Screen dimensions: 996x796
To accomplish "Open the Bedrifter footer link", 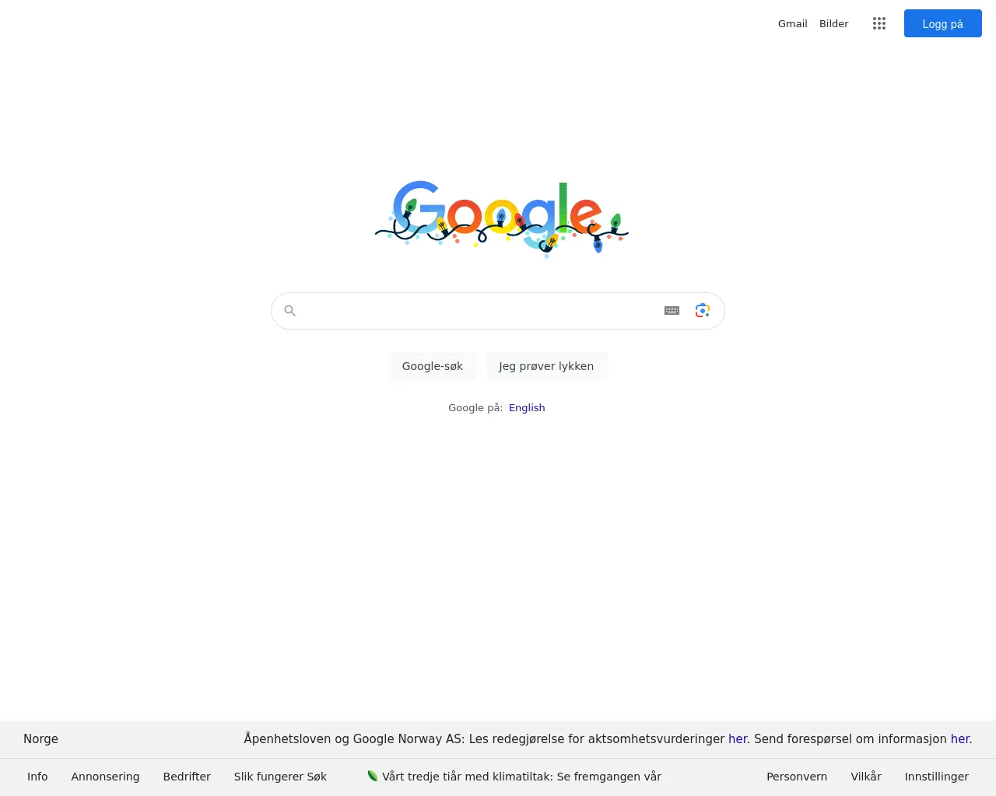I will click(x=187, y=777).
